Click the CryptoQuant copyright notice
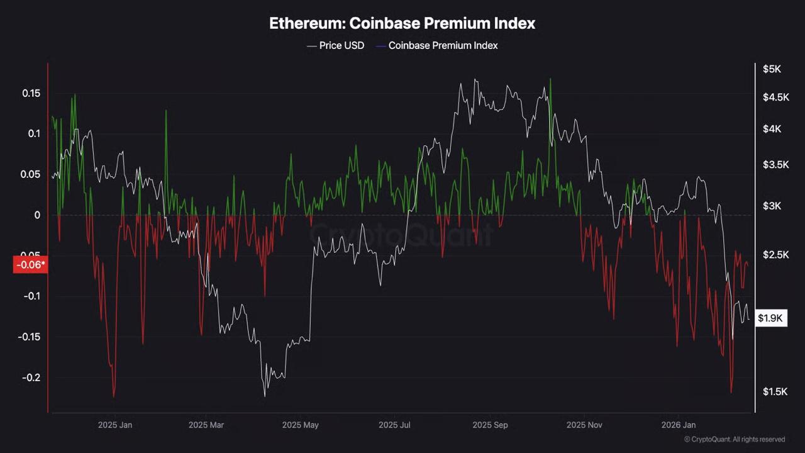This screenshot has width=805, height=453. click(x=735, y=439)
